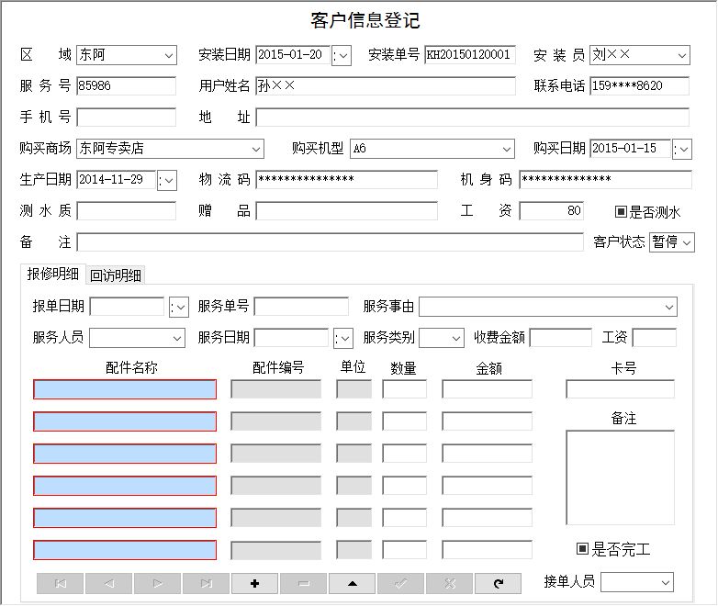Expand the 服务类别 dropdown
Viewport: 718px width, 606px height.
tap(455, 338)
